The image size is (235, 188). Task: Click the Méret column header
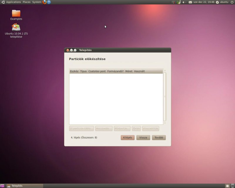point(129,71)
